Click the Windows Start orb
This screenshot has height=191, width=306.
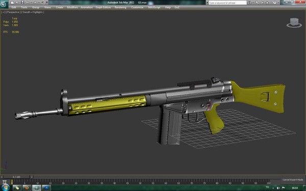point(5,187)
